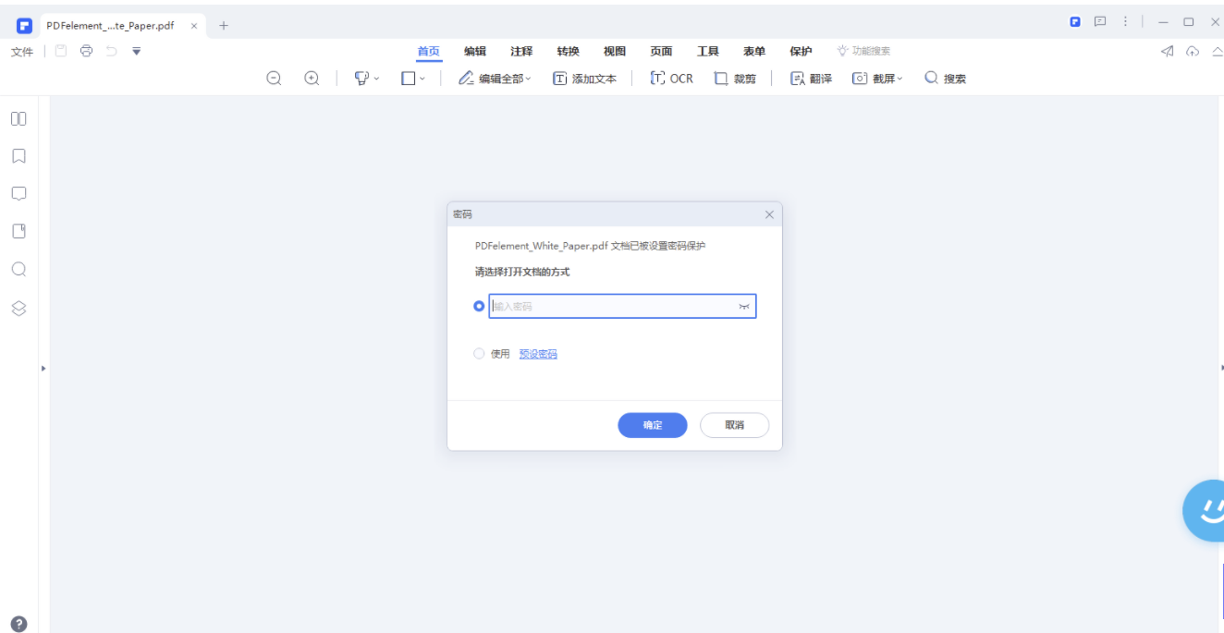Viewport: 1224px width, 633px height.
Task: Click the 预设密码 link
Action: [x=538, y=354]
